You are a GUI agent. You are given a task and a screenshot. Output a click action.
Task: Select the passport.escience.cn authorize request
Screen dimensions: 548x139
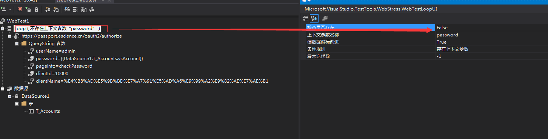(72, 36)
